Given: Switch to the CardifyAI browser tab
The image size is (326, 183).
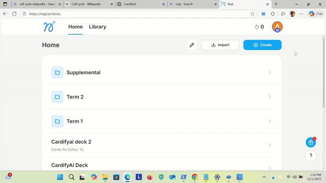Looking at the screenshot, I should [x=141, y=4].
